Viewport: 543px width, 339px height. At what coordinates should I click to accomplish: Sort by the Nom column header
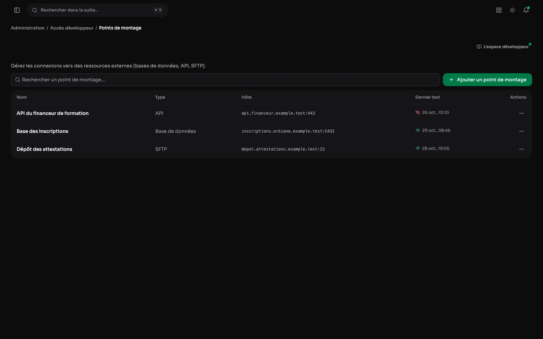point(22,97)
